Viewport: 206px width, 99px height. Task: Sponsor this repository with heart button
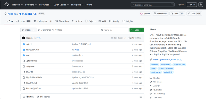point(145,14)
